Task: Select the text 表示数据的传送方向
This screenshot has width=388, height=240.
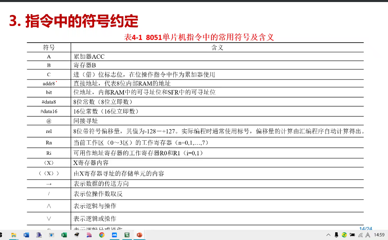Action: (x=101, y=184)
